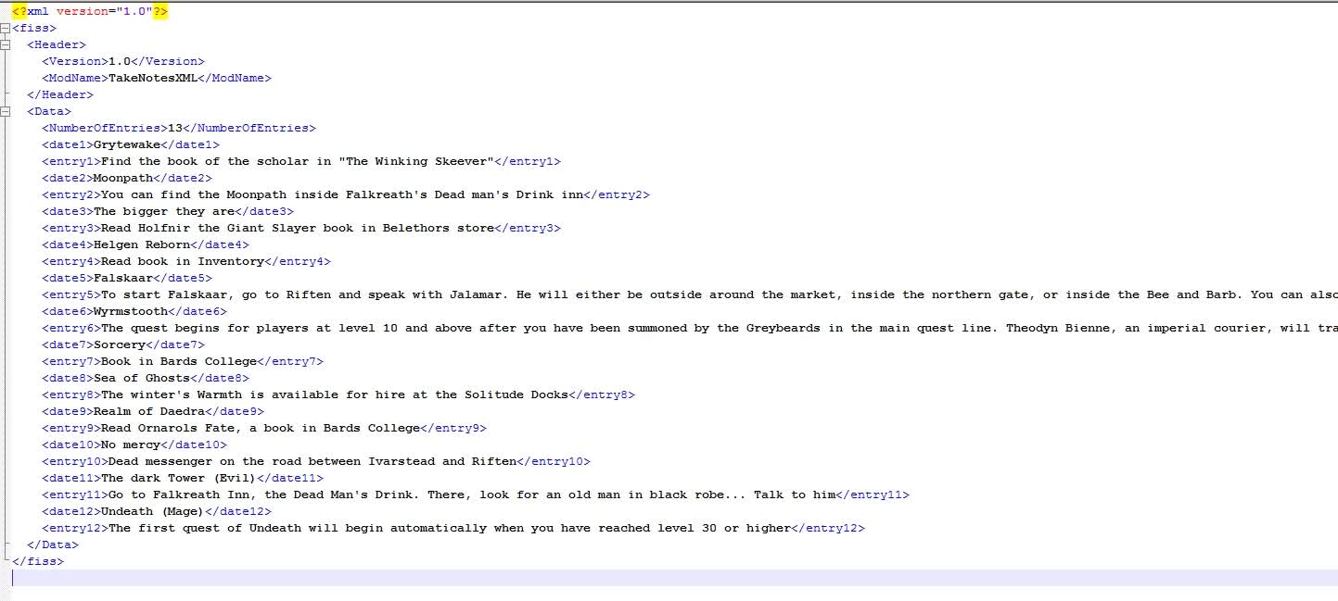The image size is (1338, 601).
Task: Click entry11 Go to Falkreath Inn line
Action: (x=476, y=495)
